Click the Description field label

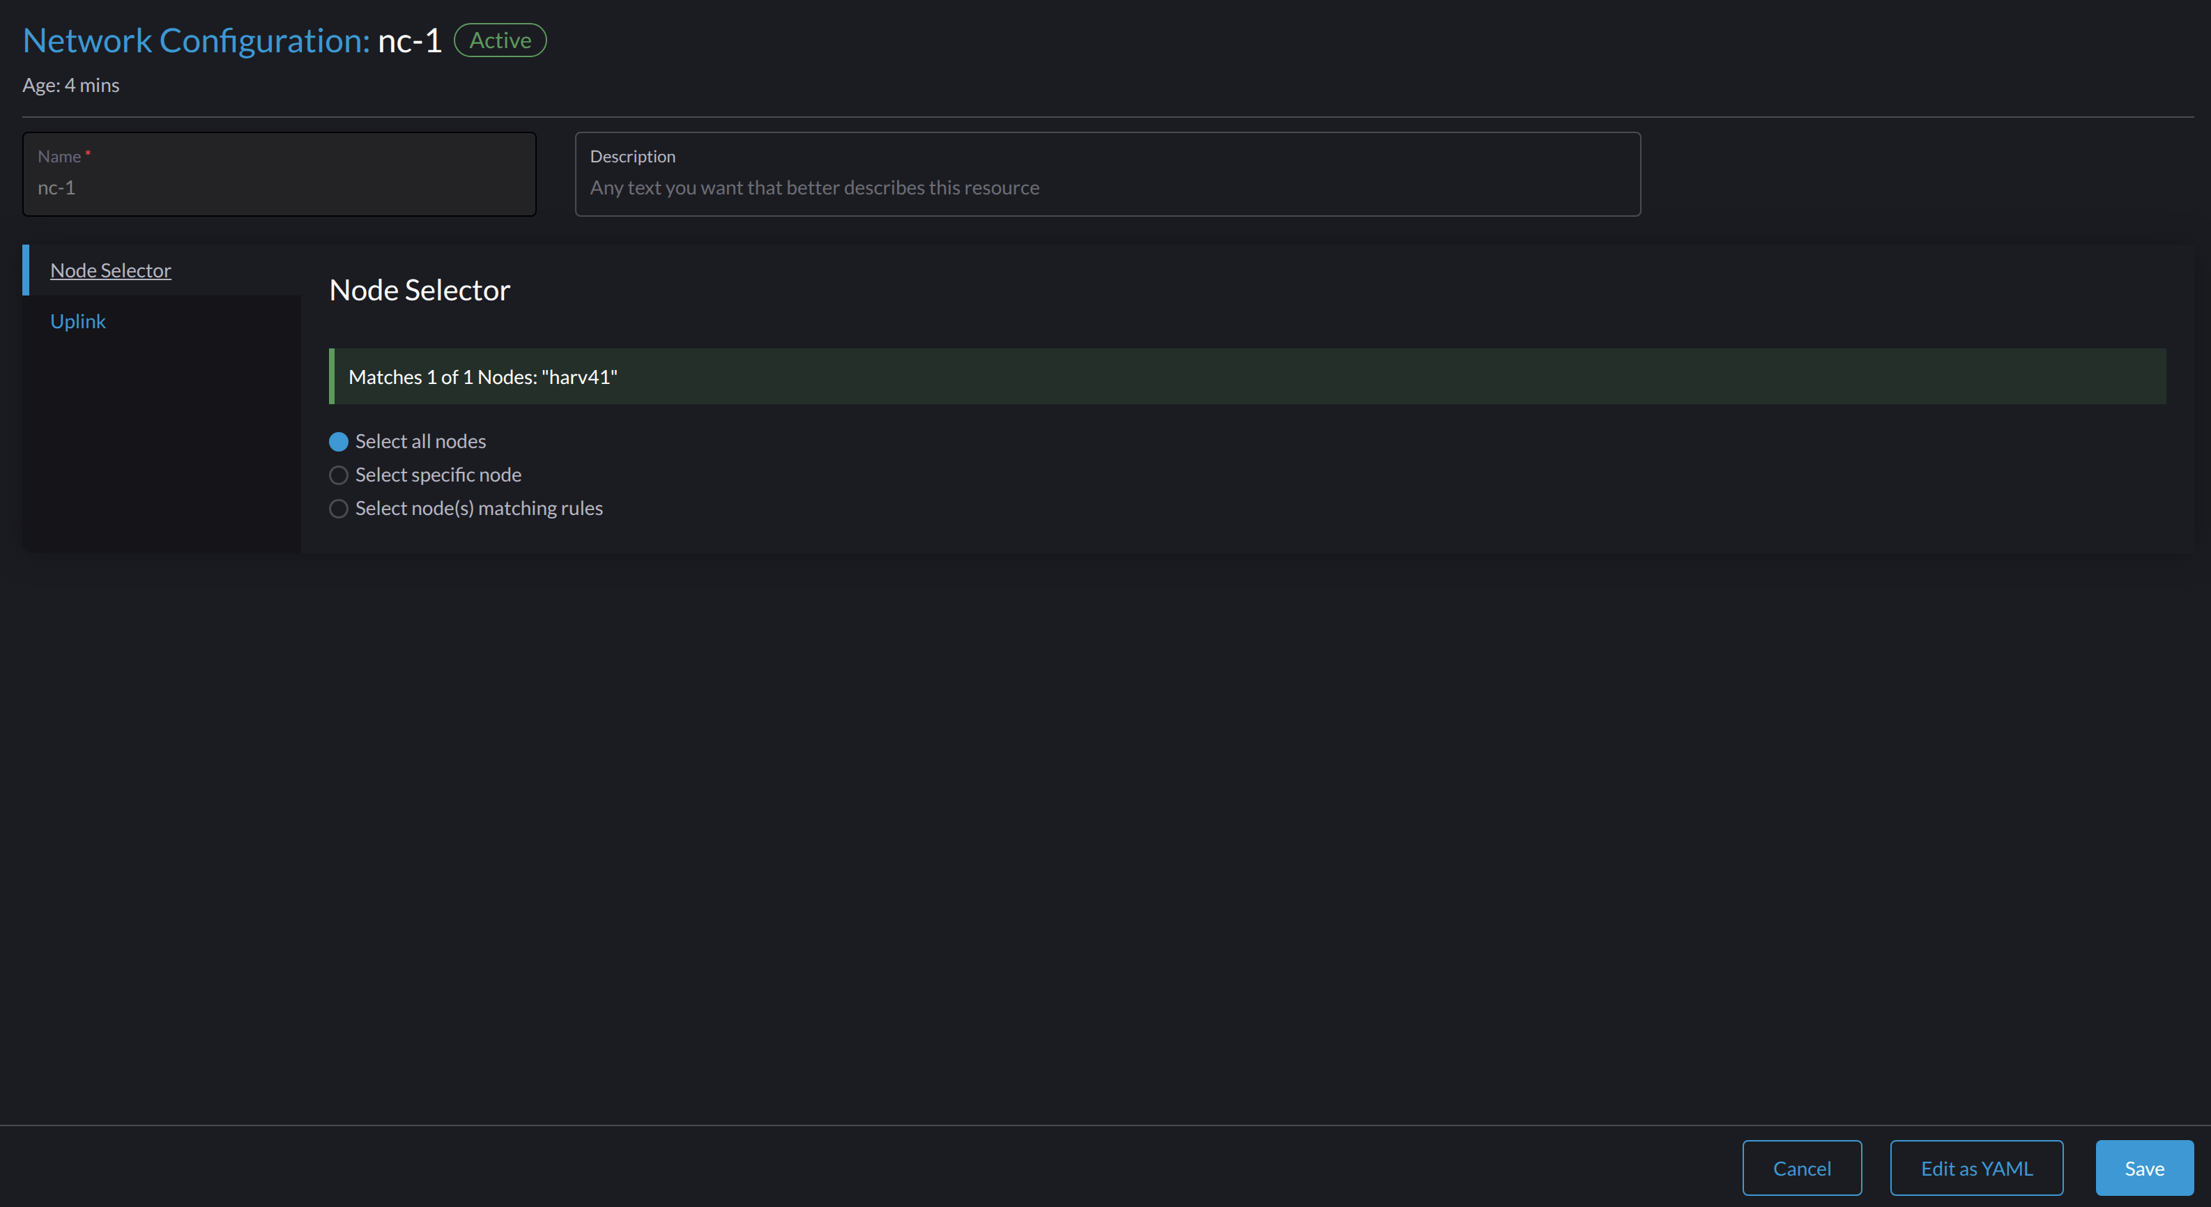pos(633,156)
